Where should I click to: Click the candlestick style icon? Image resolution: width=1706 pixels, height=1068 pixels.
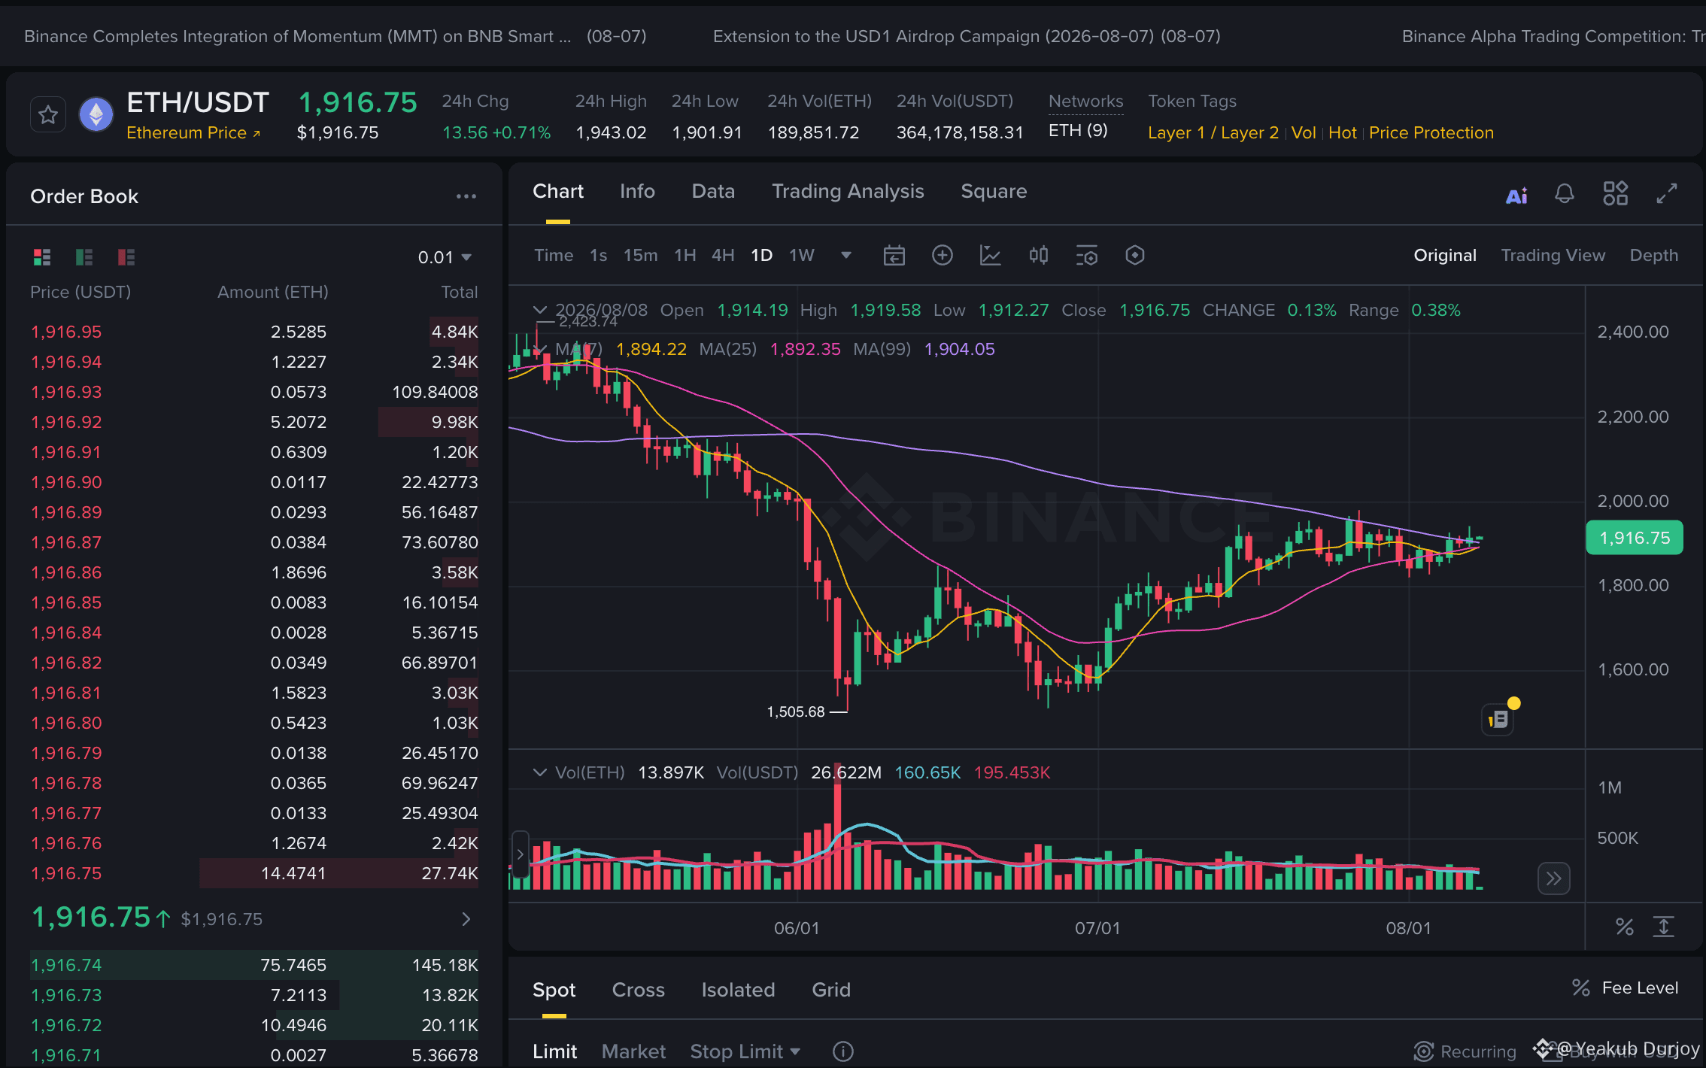pos(1039,255)
